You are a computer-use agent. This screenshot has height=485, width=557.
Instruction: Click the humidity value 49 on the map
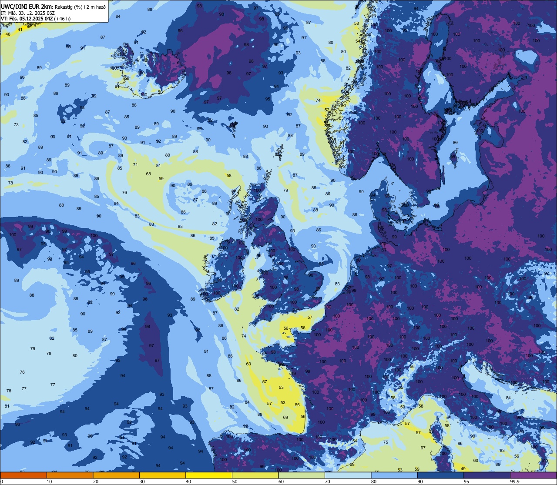463,468
